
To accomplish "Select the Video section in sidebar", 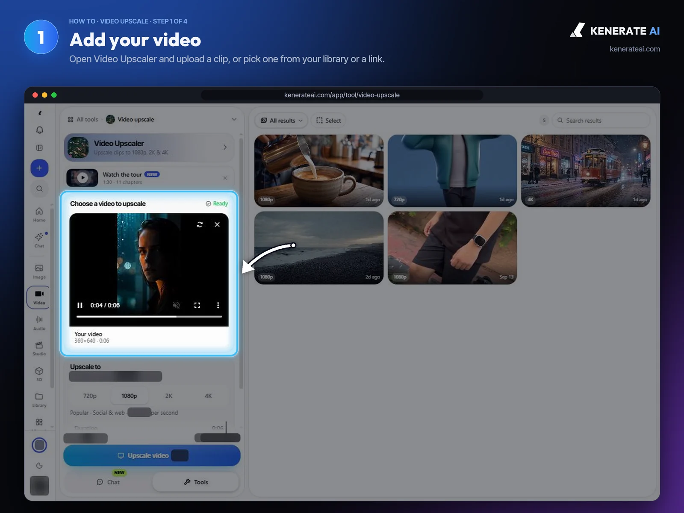I will (39, 297).
